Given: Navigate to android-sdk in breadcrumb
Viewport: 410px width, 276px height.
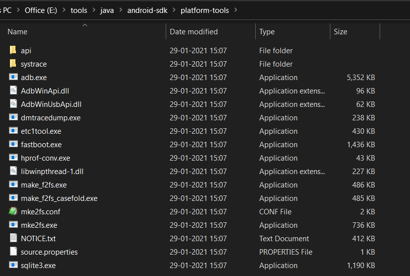Looking at the screenshot, I should click(x=147, y=10).
